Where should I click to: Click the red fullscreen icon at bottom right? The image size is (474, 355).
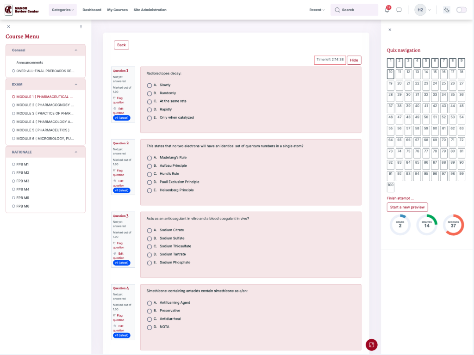point(372,345)
